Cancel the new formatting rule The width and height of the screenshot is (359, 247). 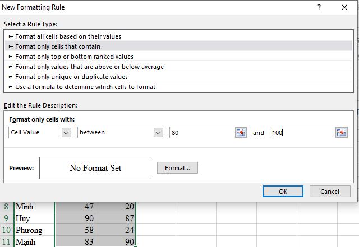click(330, 192)
